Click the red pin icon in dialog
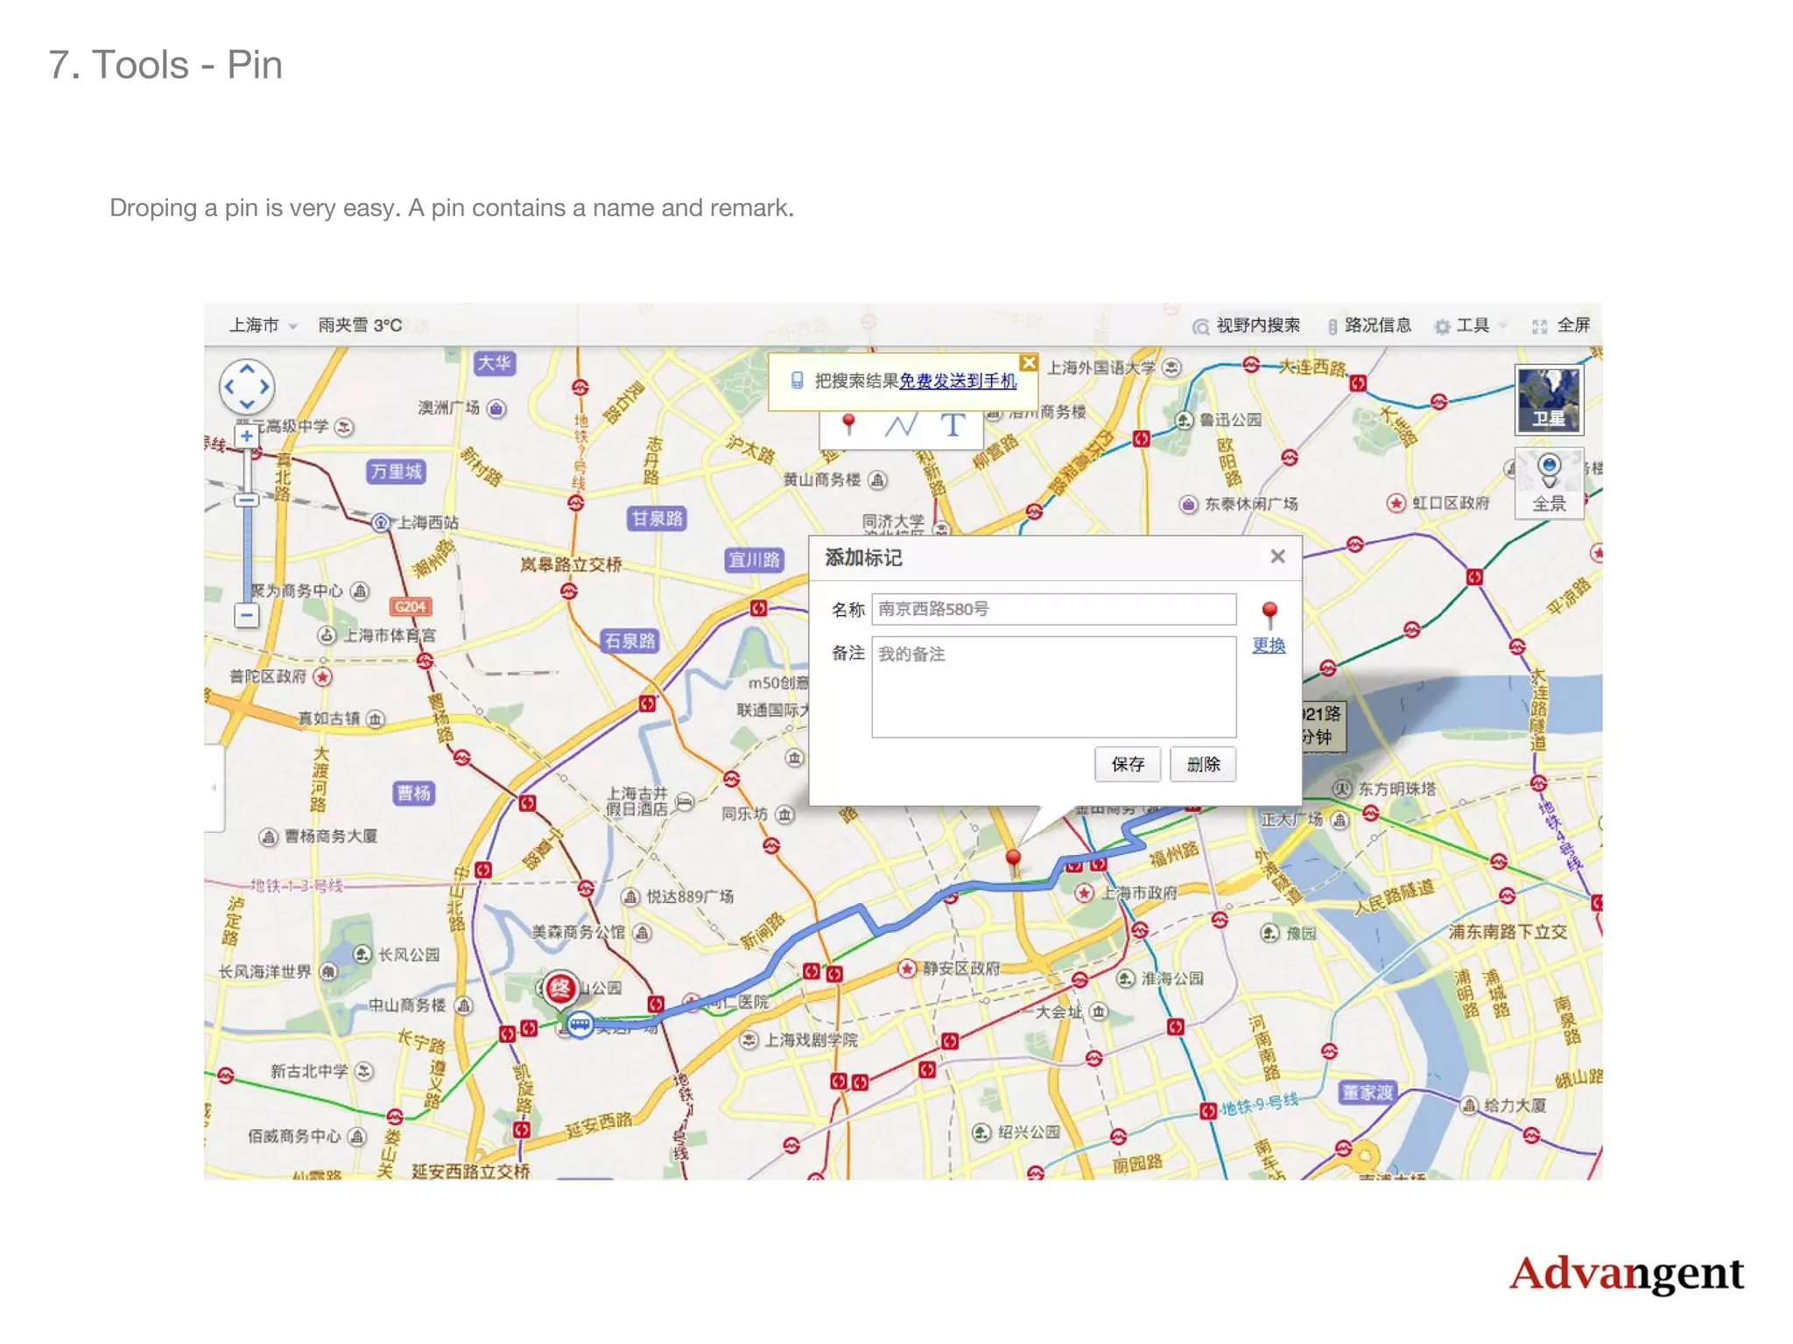 (x=1269, y=612)
